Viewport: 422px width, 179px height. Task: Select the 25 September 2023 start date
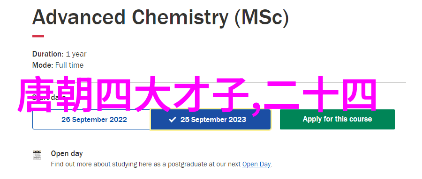coord(211,120)
